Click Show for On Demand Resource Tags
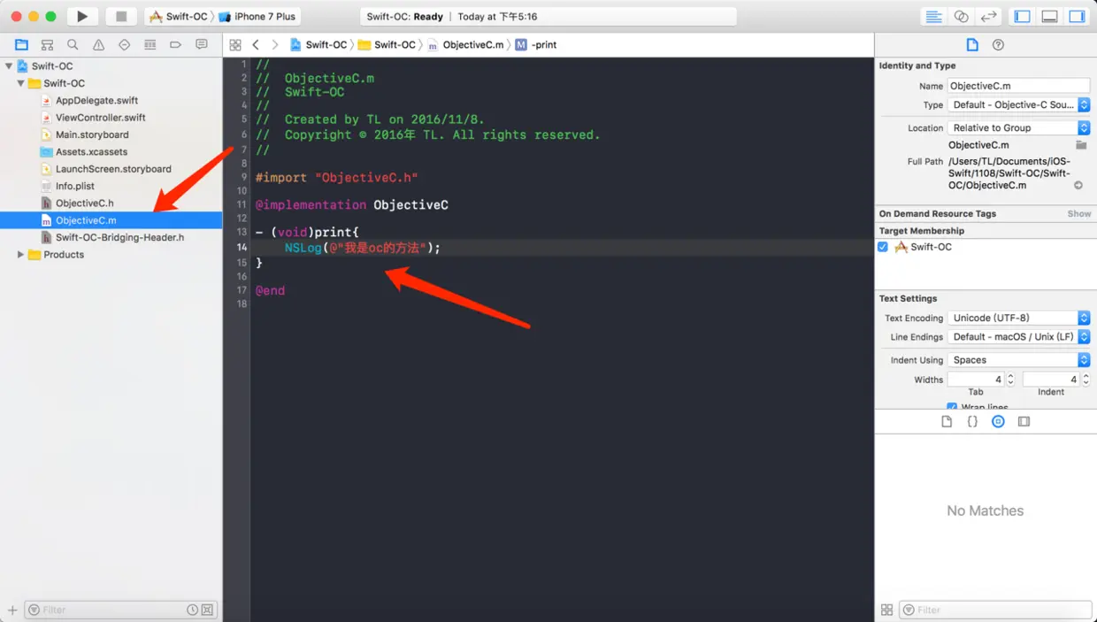1097x622 pixels. [x=1079, y=213]
